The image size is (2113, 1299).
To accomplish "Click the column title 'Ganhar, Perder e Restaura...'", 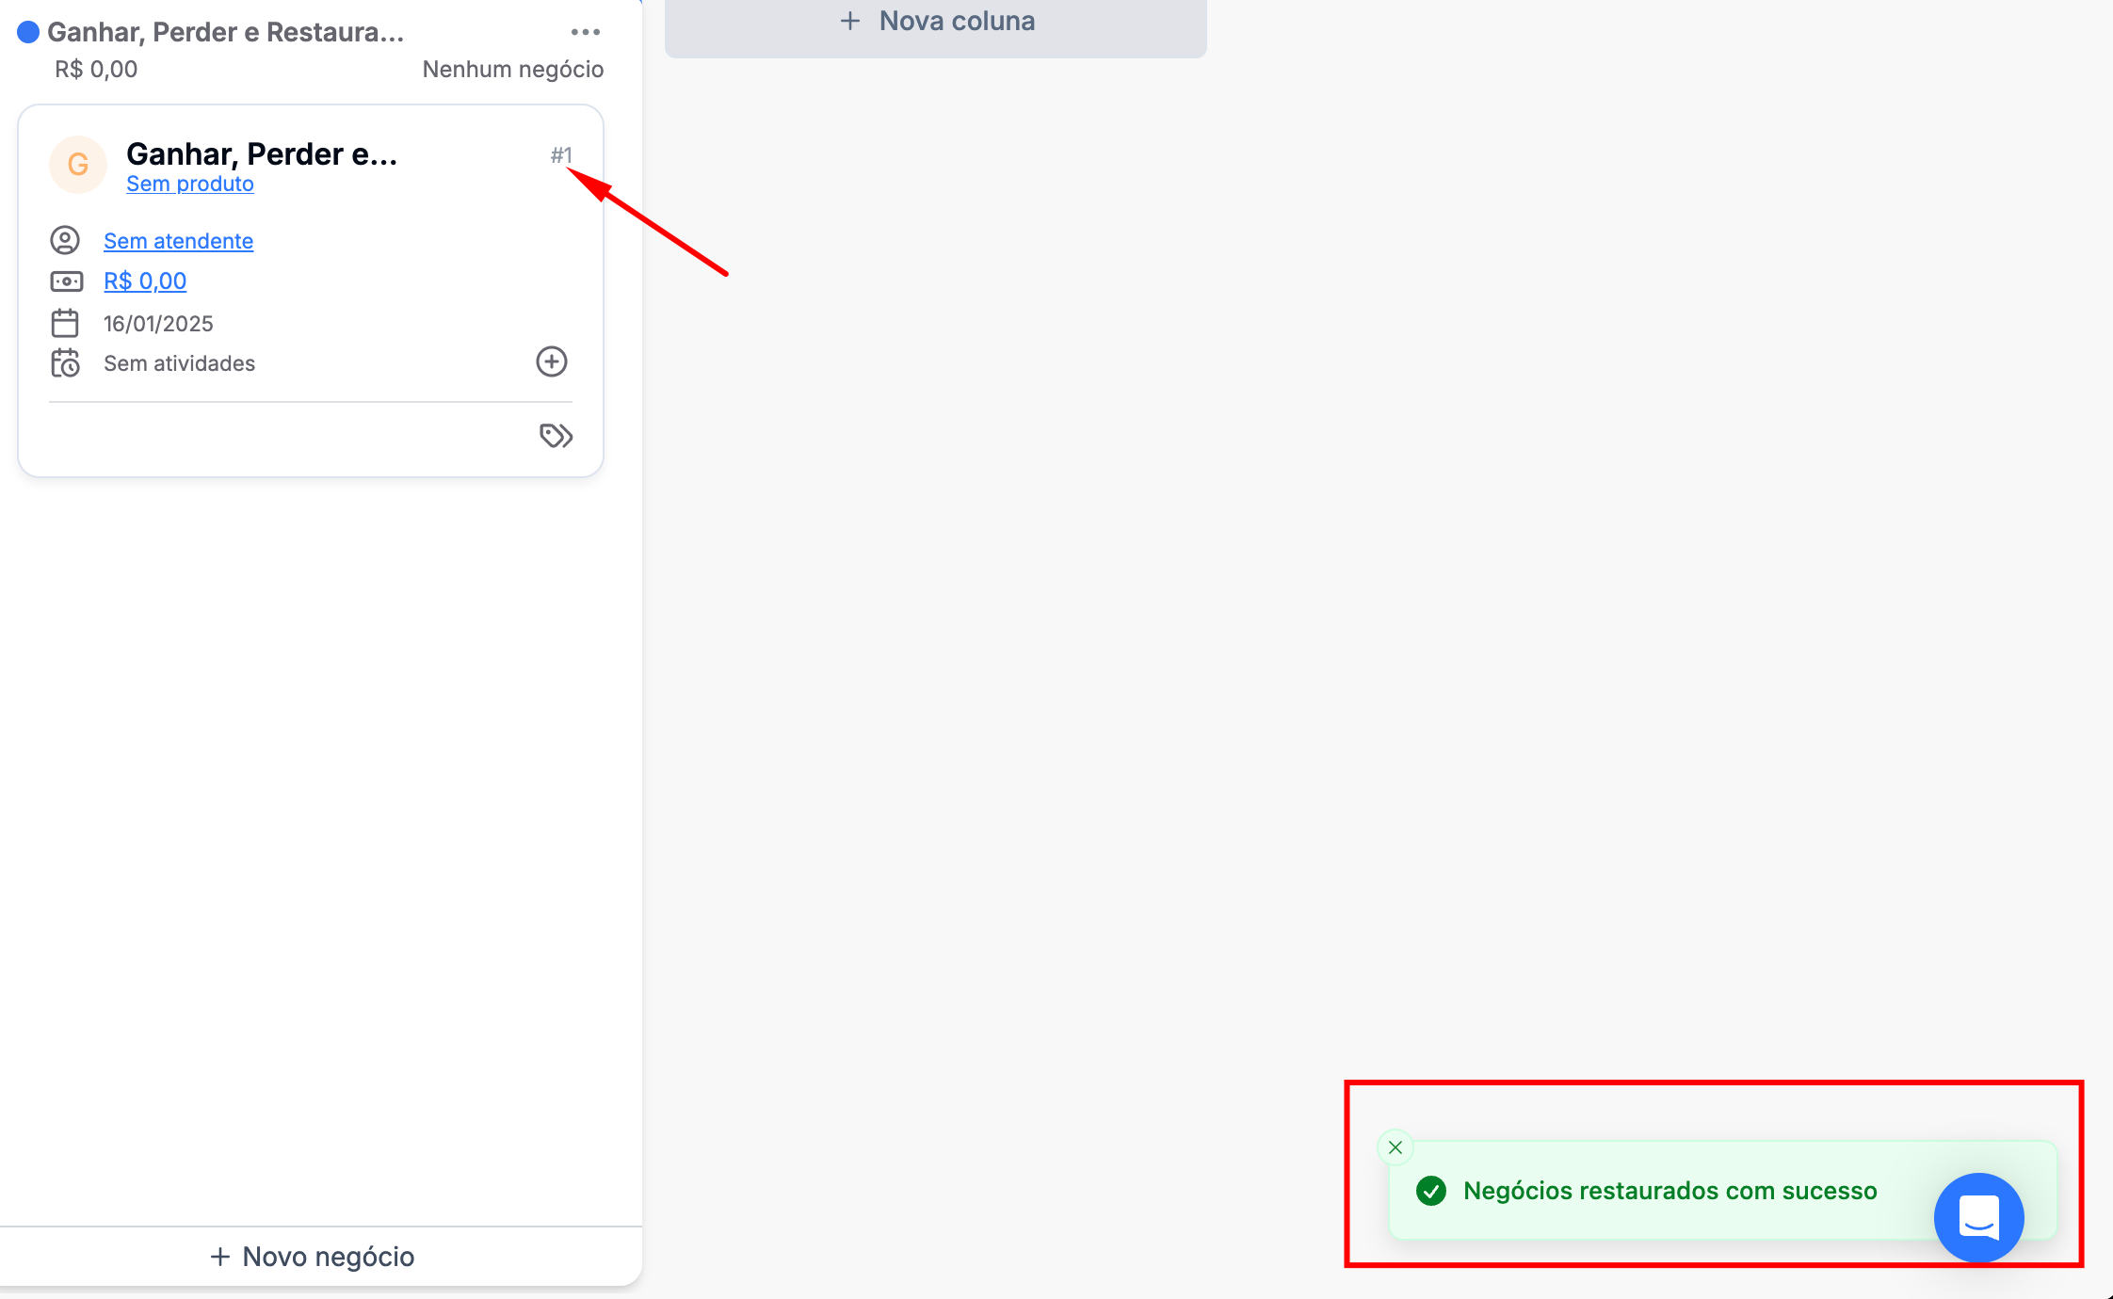I will (x=226, y=32).
